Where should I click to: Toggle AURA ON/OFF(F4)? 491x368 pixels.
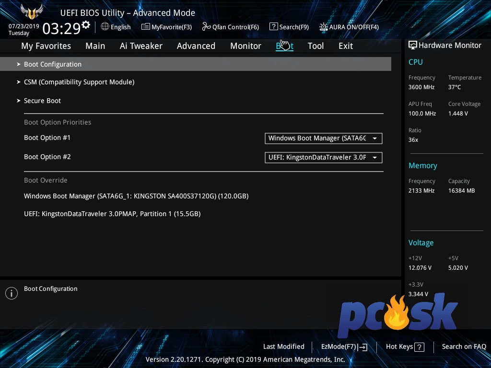point(354,27)
